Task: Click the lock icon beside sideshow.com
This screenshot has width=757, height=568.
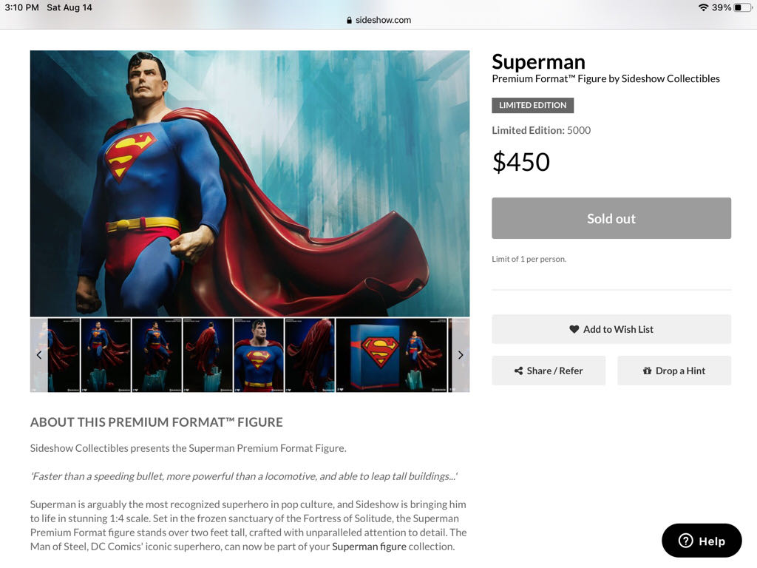Action: [349, 21]
